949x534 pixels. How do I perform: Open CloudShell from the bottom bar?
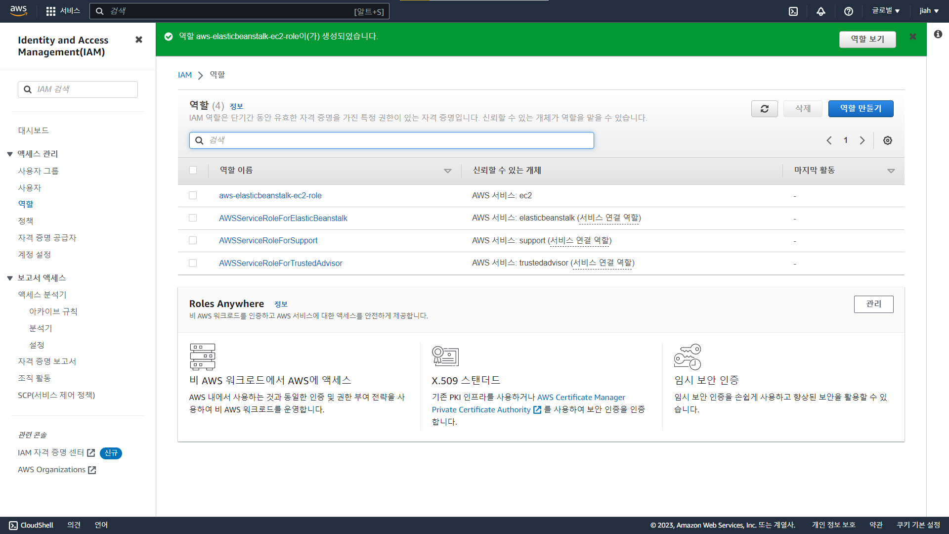tap(31, 525)
